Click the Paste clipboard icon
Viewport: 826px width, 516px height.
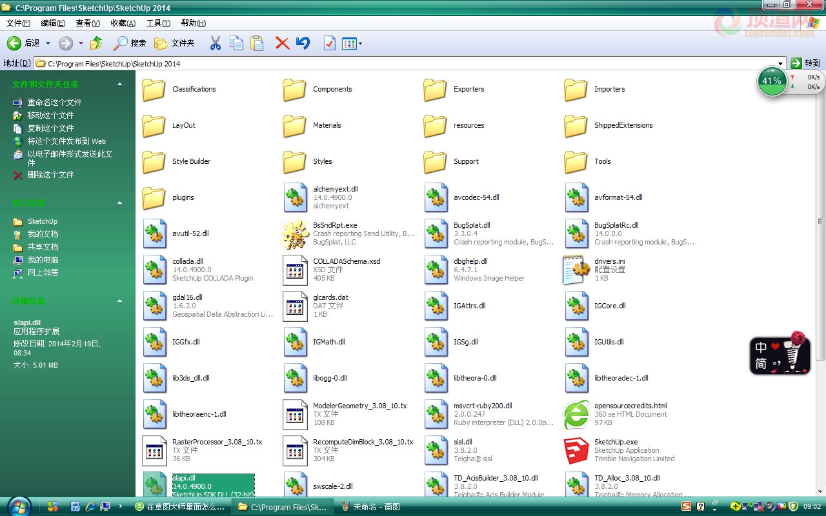pyautogui.click(x=257, y=43)
